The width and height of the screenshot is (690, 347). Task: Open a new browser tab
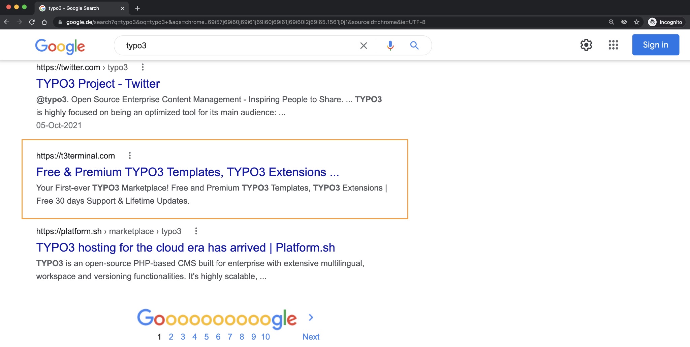pos(137,8)
